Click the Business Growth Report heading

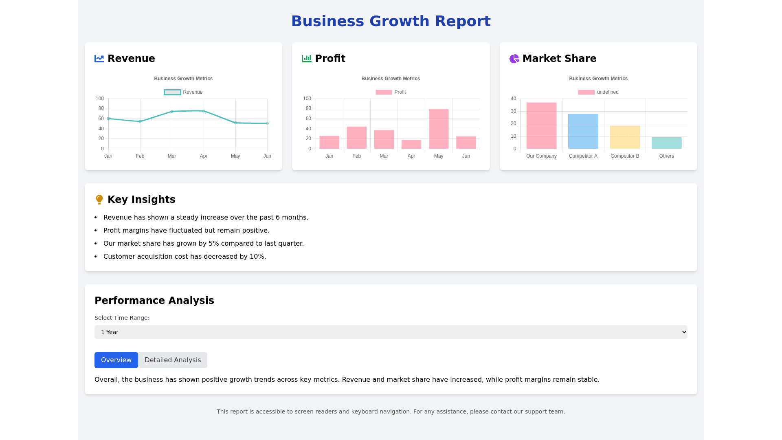(391, 21)
